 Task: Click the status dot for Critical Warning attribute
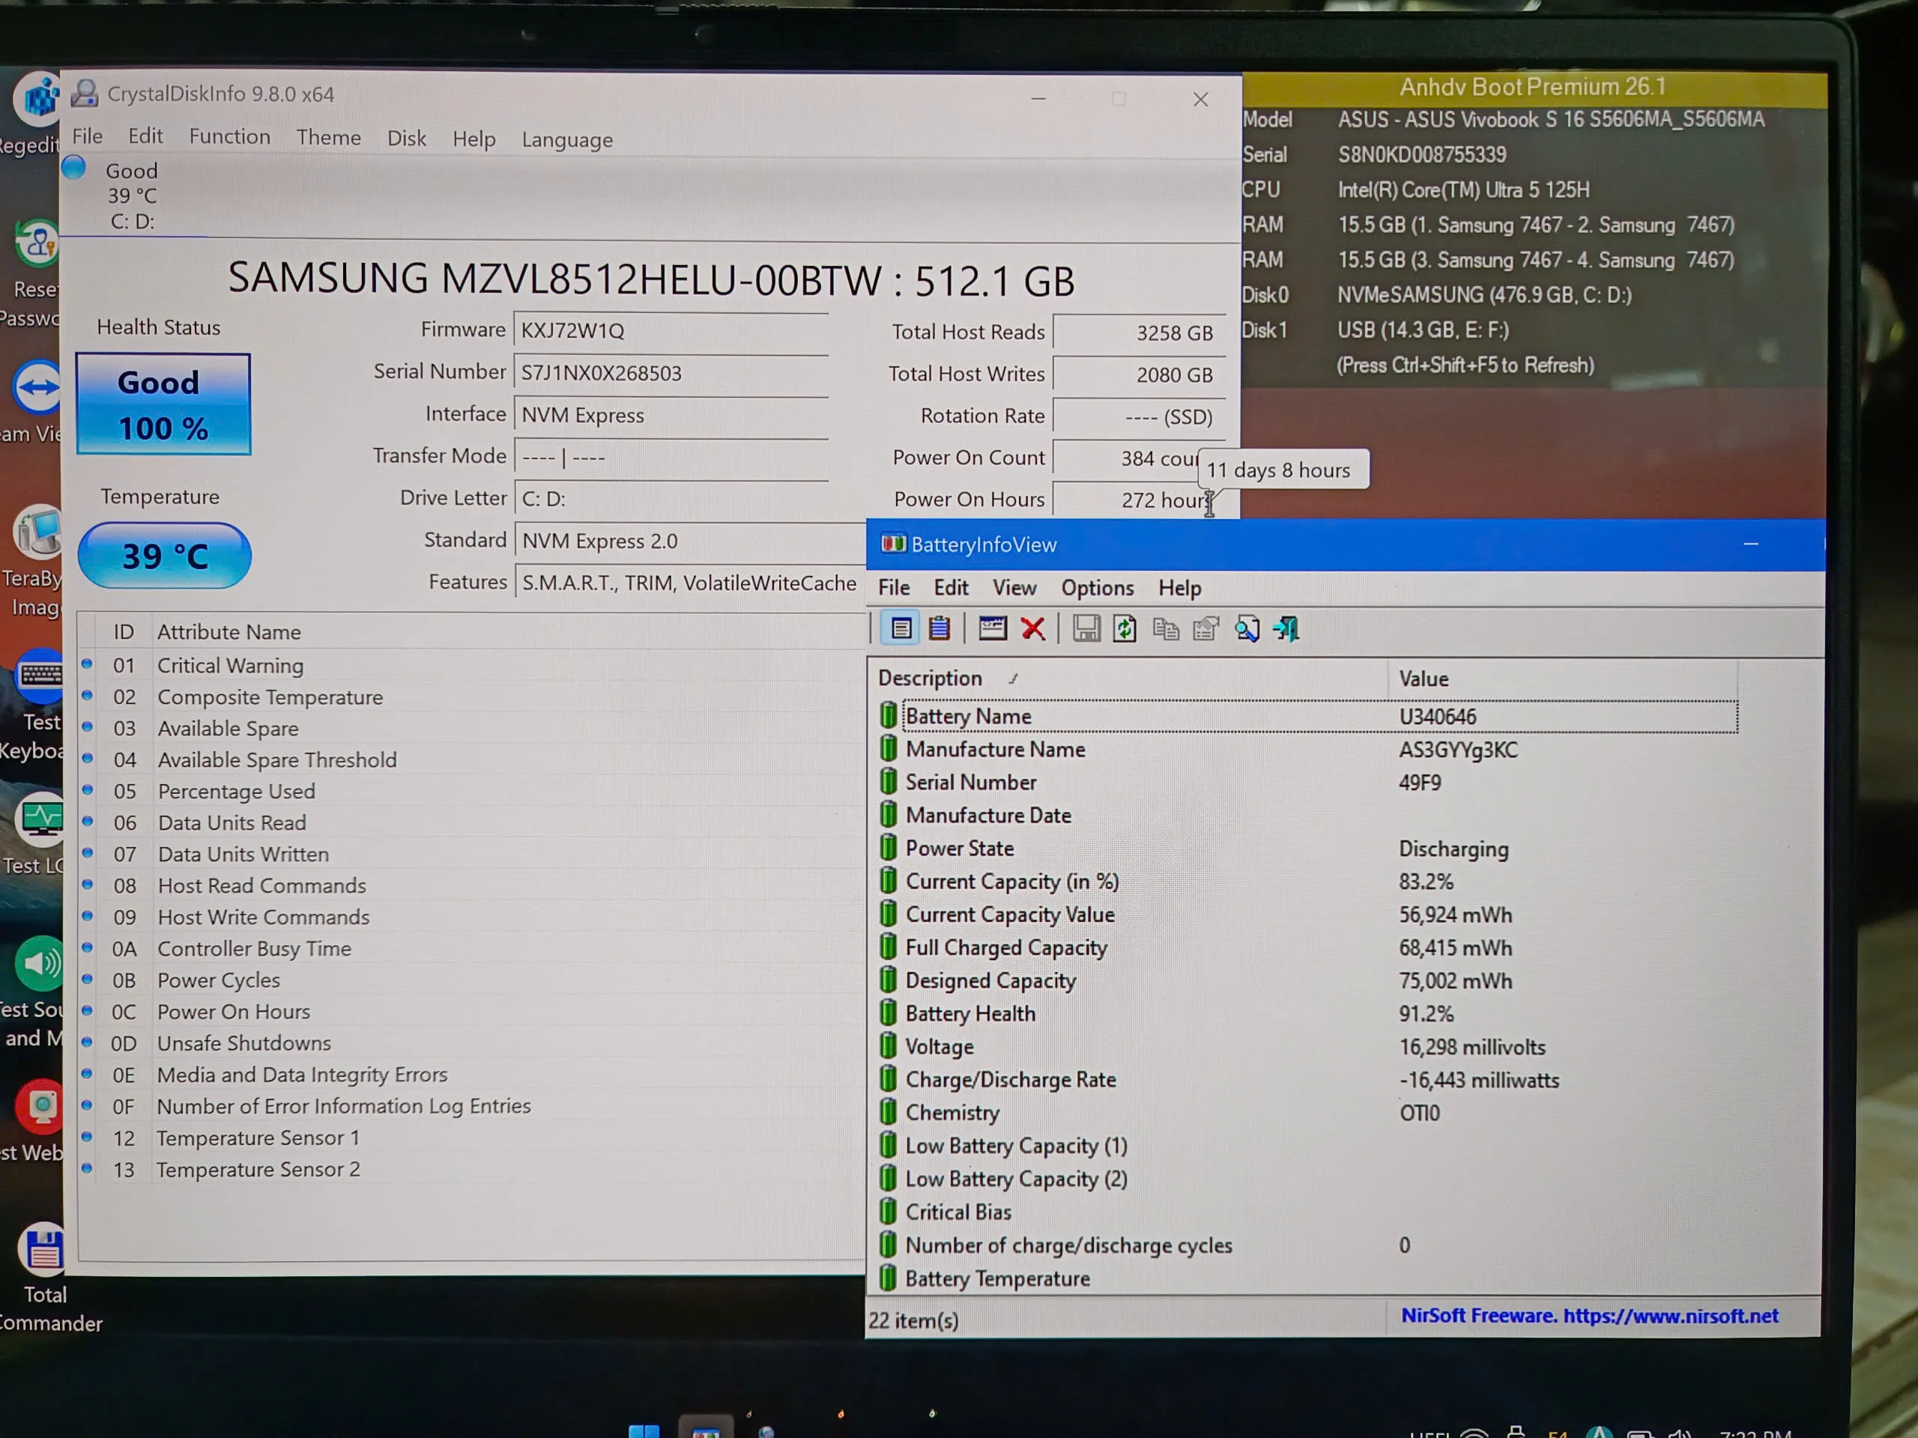click(87, 664)
